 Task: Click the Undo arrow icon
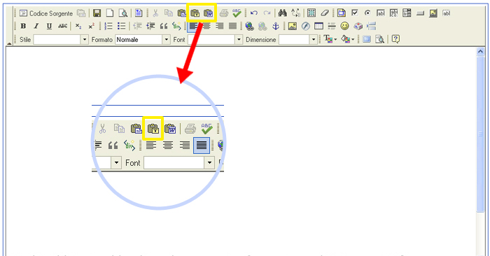coord(254,13)
